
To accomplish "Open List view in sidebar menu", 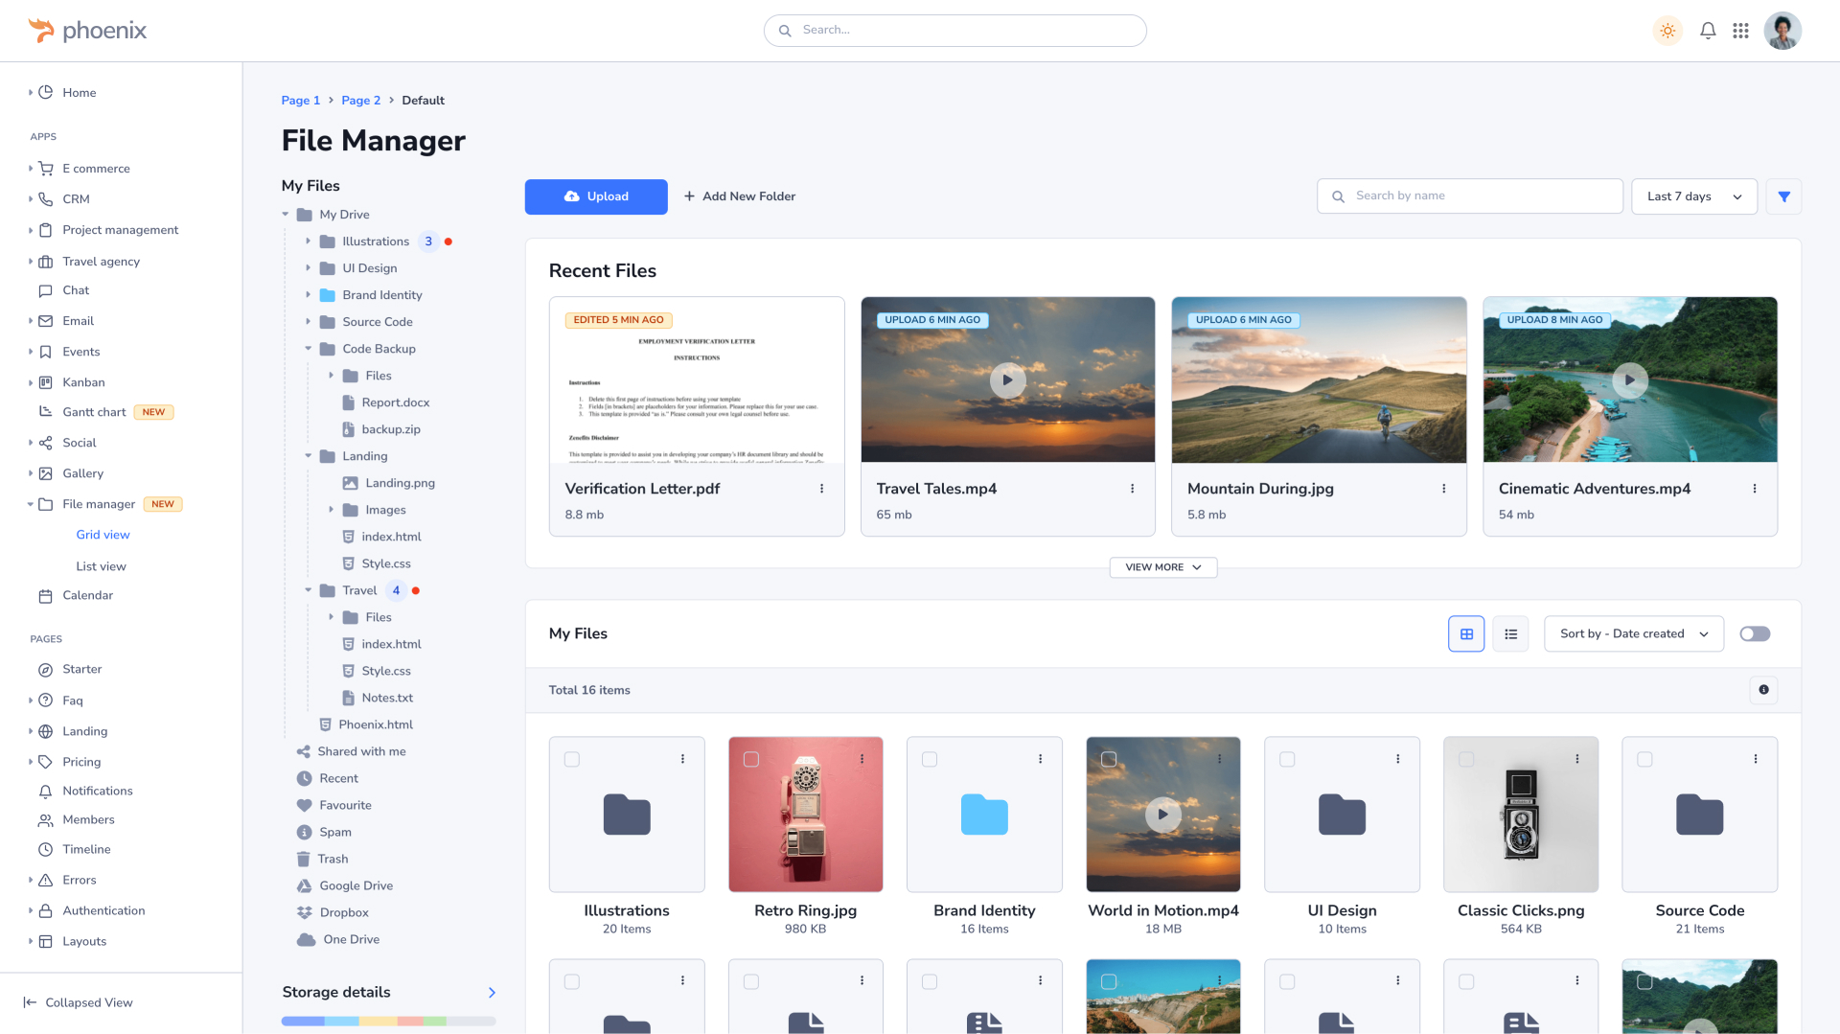I will 101,566.
